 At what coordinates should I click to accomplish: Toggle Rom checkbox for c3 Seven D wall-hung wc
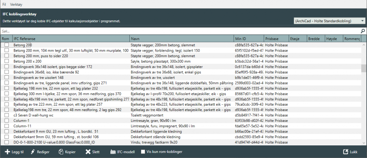click(x=6, y=115)
